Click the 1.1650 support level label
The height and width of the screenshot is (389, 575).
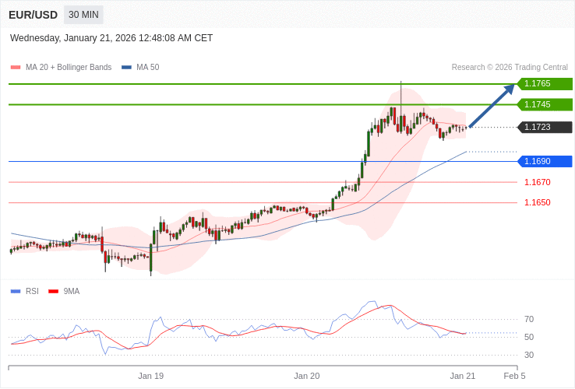click(x=537, y=202)
